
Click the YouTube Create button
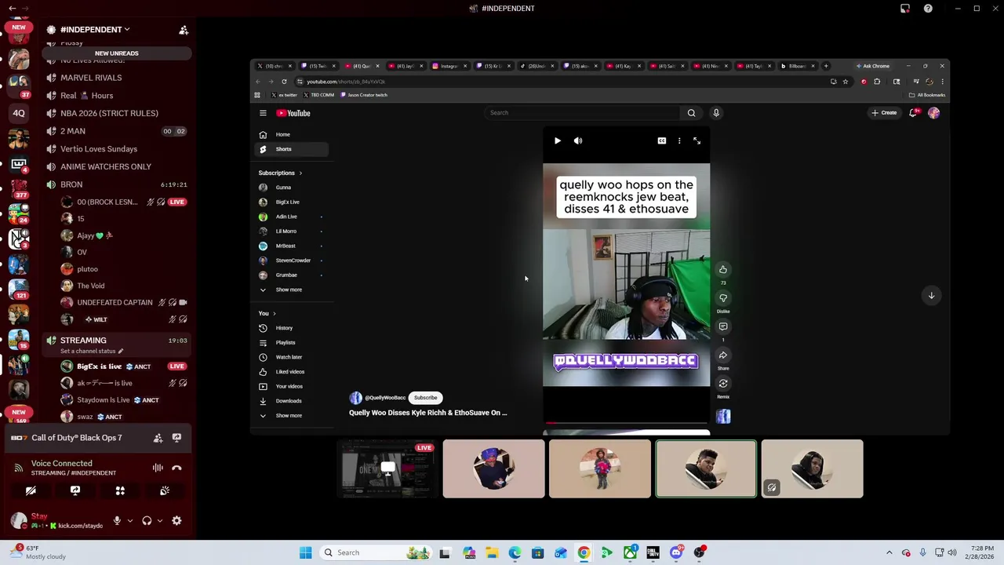(884, 113)
